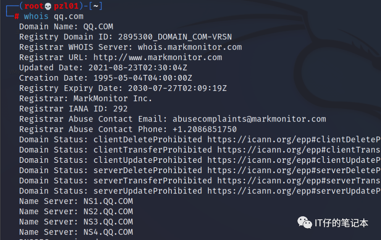The image size is (381, 240).
Task: Click the whois.markmonitor.com server address
Action: pos(190,47)
